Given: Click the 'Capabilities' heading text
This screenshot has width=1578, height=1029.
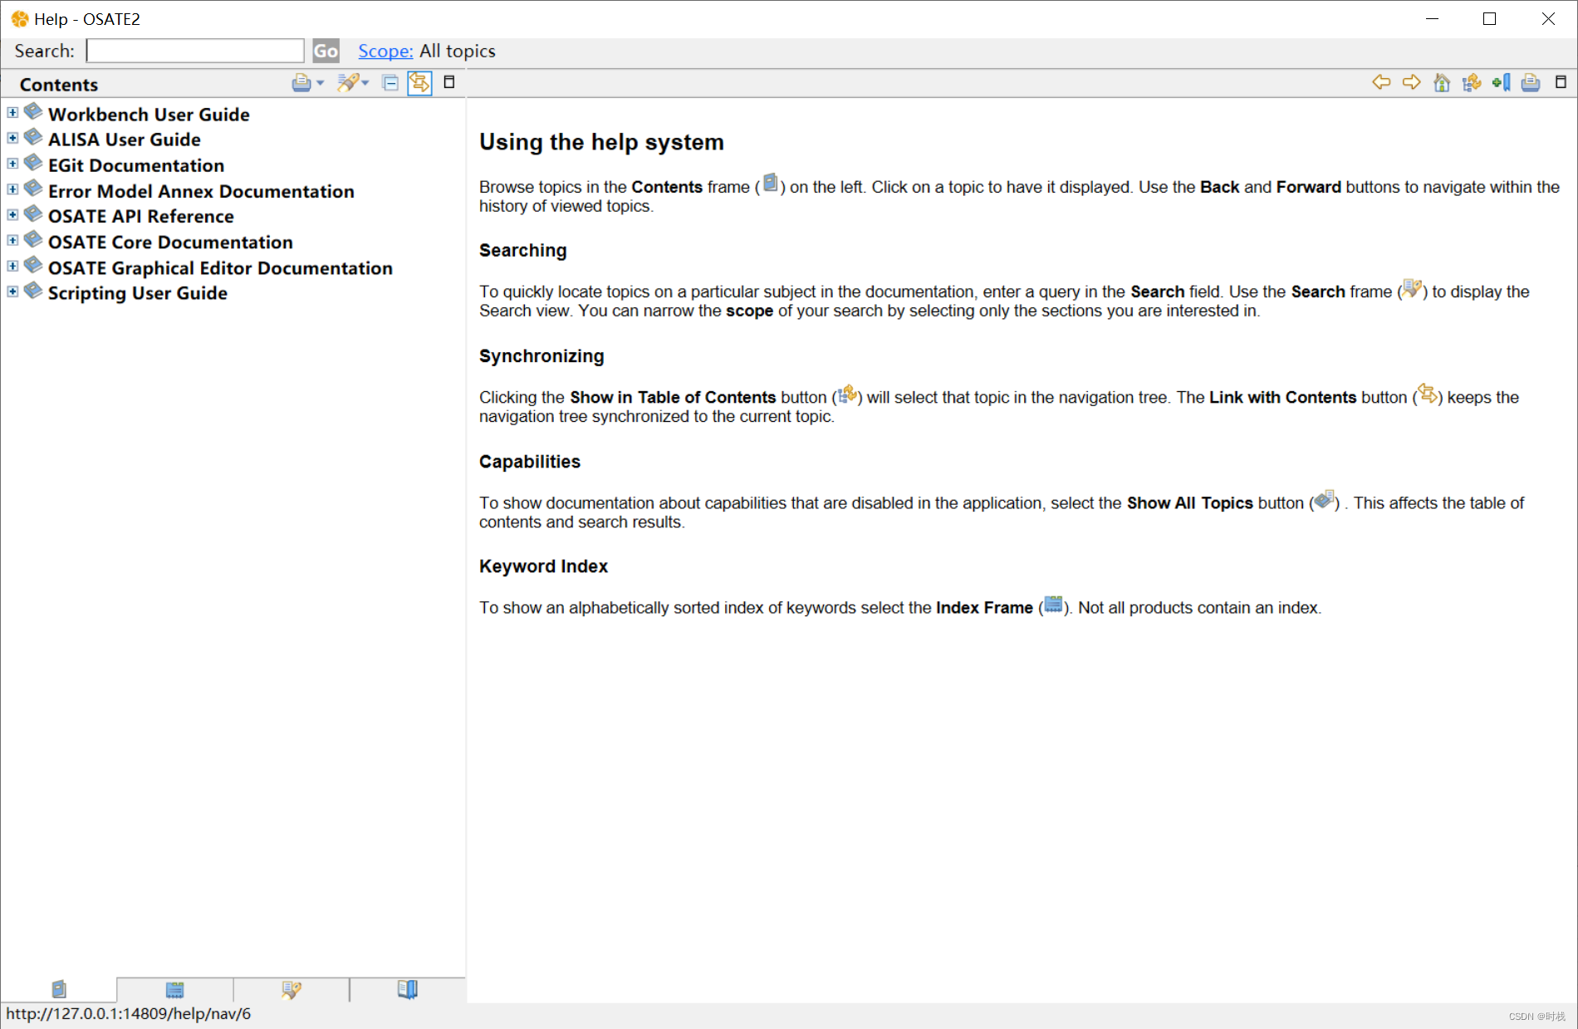Looking at the screenshot, I should tap(529, 462).
